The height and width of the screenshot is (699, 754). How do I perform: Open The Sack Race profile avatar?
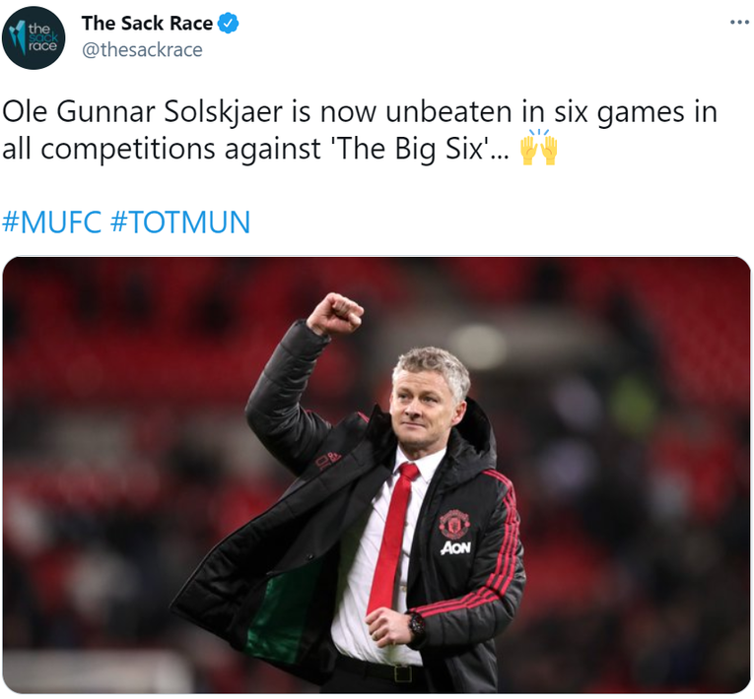click(34, 37)
